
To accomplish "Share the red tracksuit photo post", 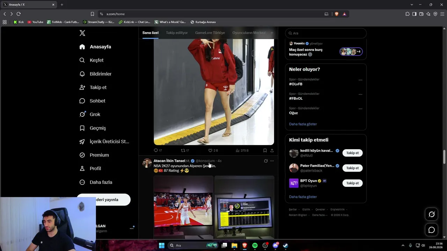I will (x=272, y=151).
